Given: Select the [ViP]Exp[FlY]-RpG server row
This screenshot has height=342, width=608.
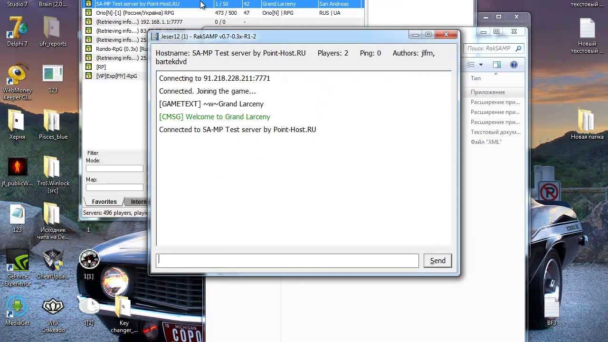Looking at the screenshot, I should [116, 76].
